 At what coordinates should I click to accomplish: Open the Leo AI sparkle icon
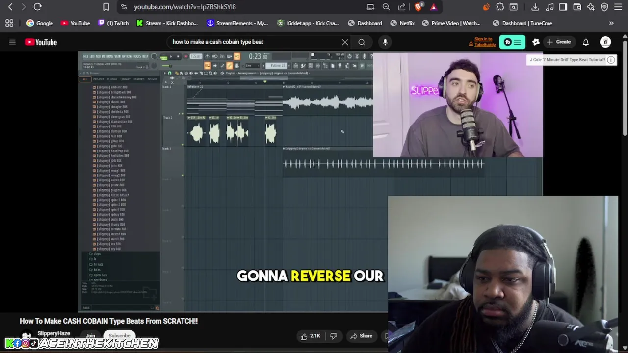coord(591,7)
